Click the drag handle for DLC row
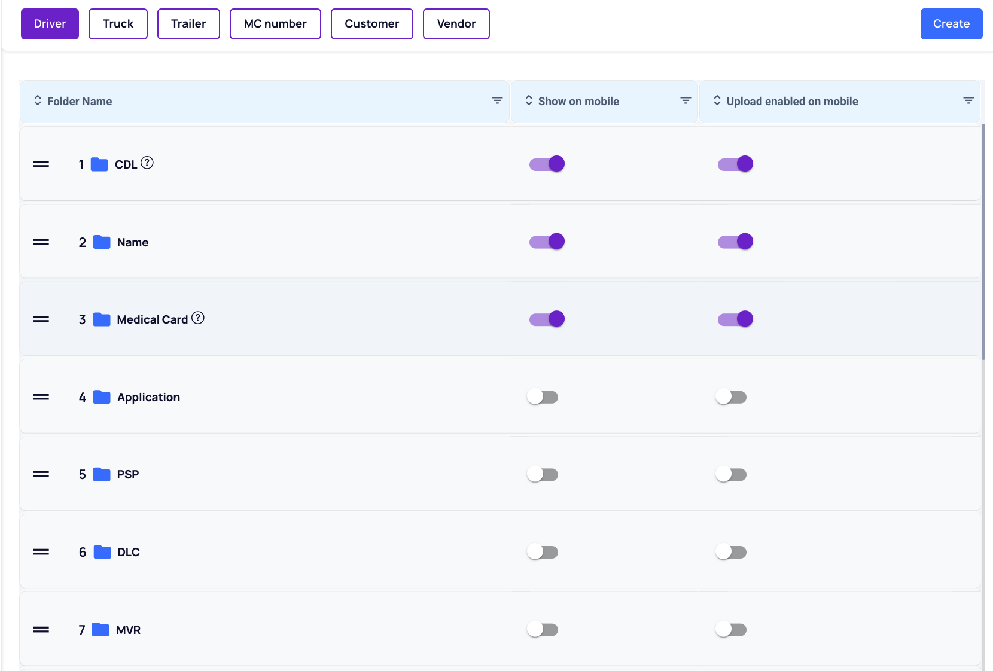 pos(41,552)
